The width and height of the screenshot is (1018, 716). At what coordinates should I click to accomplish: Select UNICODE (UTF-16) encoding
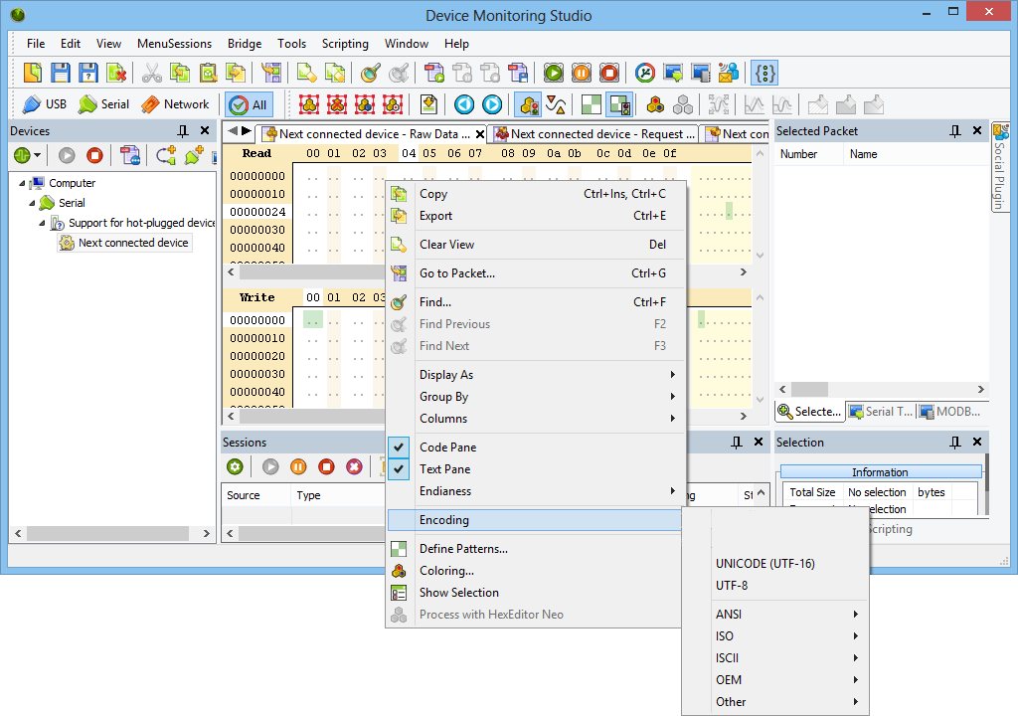click(x=775, y=563)
